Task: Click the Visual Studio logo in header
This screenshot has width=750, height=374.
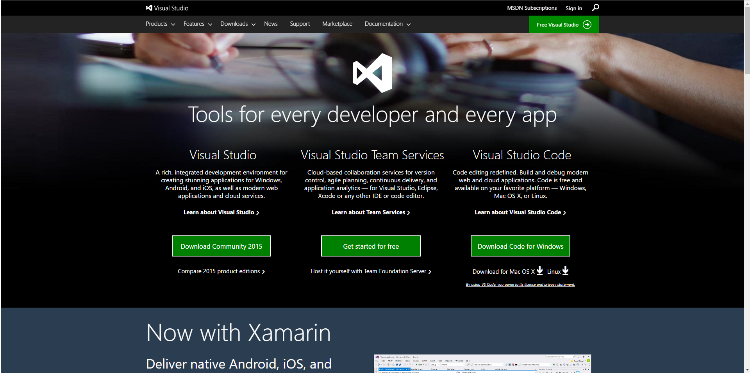Action: click(167, 8)
